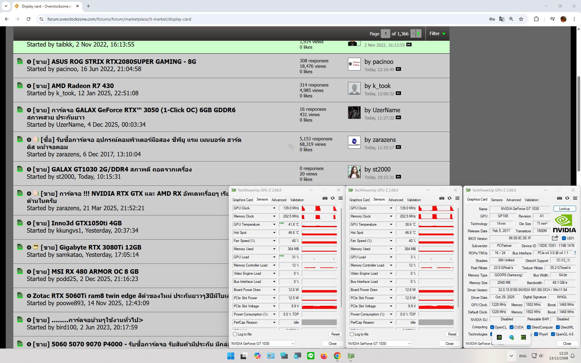Enable Log to file in leftmost GPU-Z window

[x=235, y=334]
